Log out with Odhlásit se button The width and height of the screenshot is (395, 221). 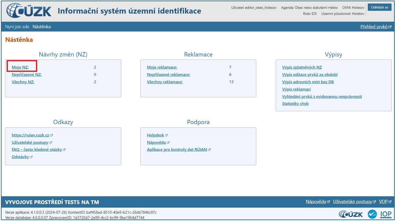379,7
